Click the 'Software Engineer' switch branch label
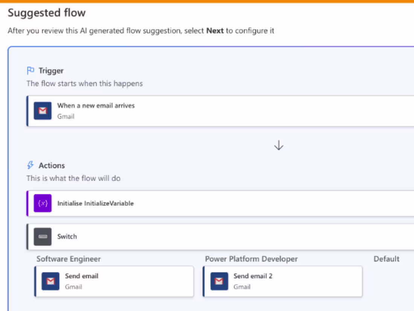 [68, 259]
